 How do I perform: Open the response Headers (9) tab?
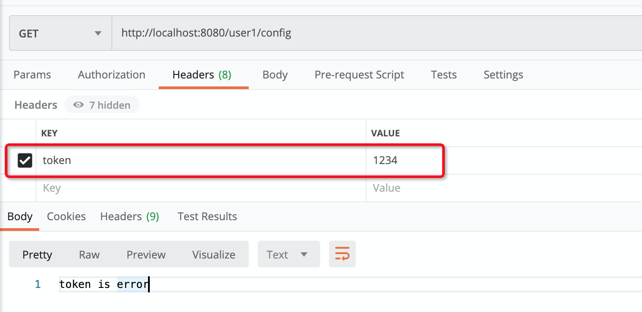[130, 217]
